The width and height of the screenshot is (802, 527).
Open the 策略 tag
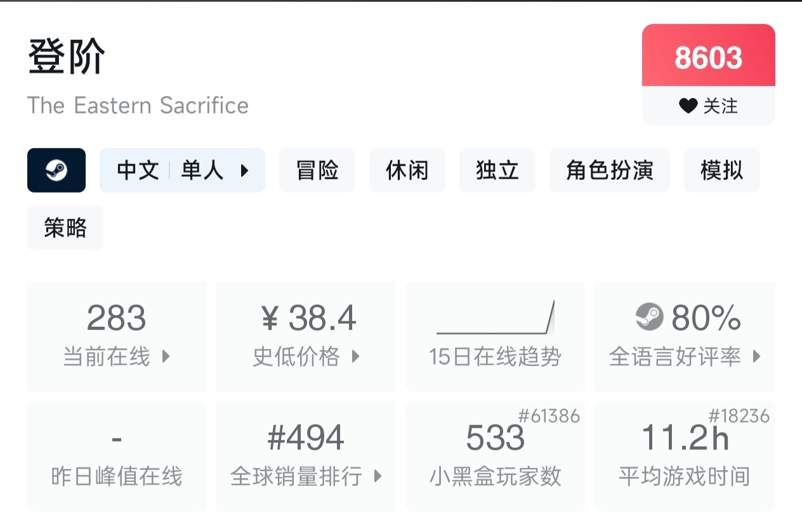(65, 227)
